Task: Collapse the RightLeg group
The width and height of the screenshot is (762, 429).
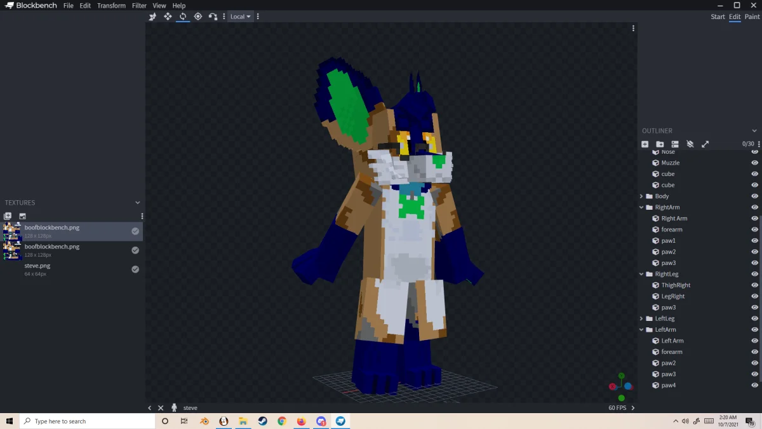Action: (x=641, y=274)
